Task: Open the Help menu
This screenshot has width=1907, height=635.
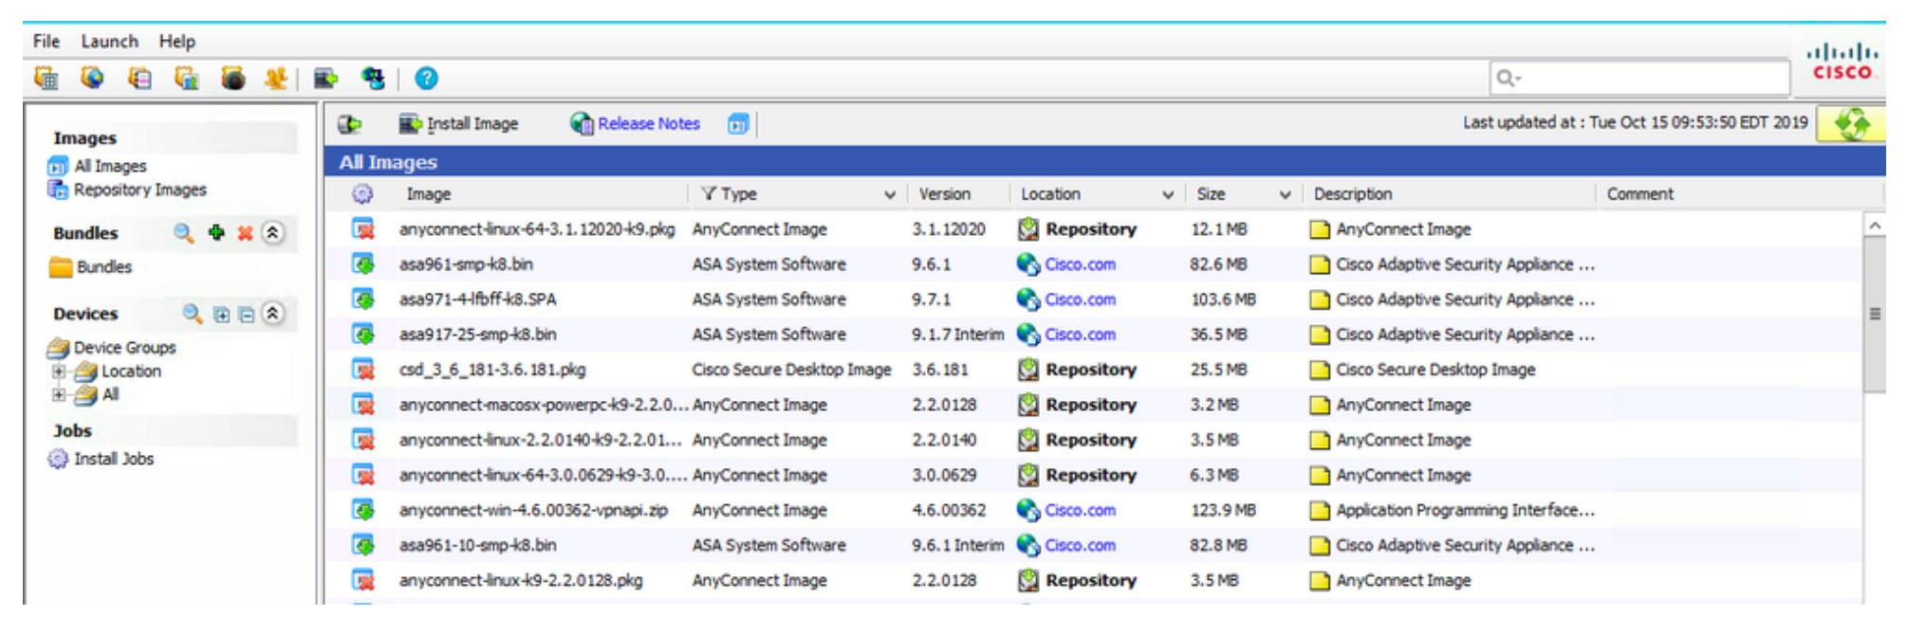Action: [x=176, y=41]
